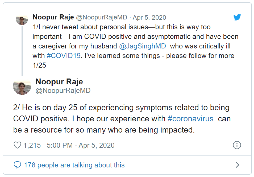Click the Twitter bird logo
The width and height of the screenshot is (254, 177).
237,18
